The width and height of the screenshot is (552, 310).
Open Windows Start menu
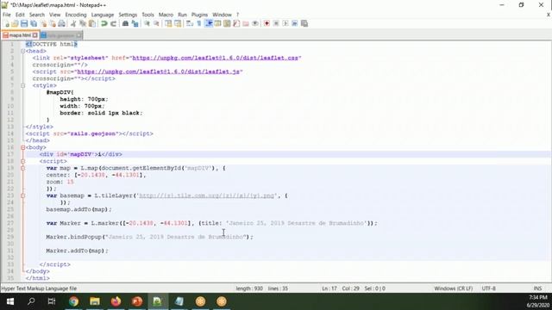[10, 301]
